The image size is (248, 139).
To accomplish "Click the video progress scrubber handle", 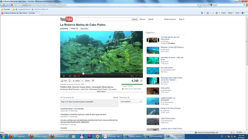I will [x=83, y=74].
